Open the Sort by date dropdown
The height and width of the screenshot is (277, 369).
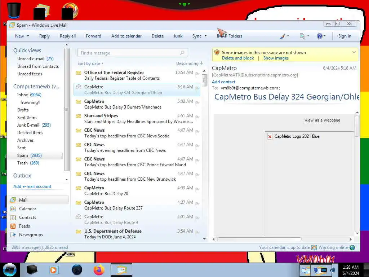click(x=90, y=63)
